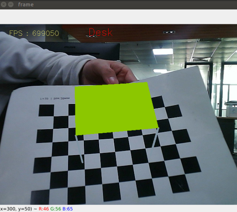This screenshot has width=237, height=212.
Task: Click the right leg of rendered desk
Action: click(x=156, y=138)
